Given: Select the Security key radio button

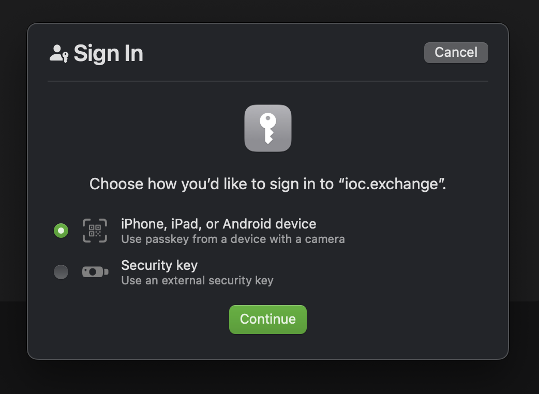Looking at the screenshot, I should (61, 271).
